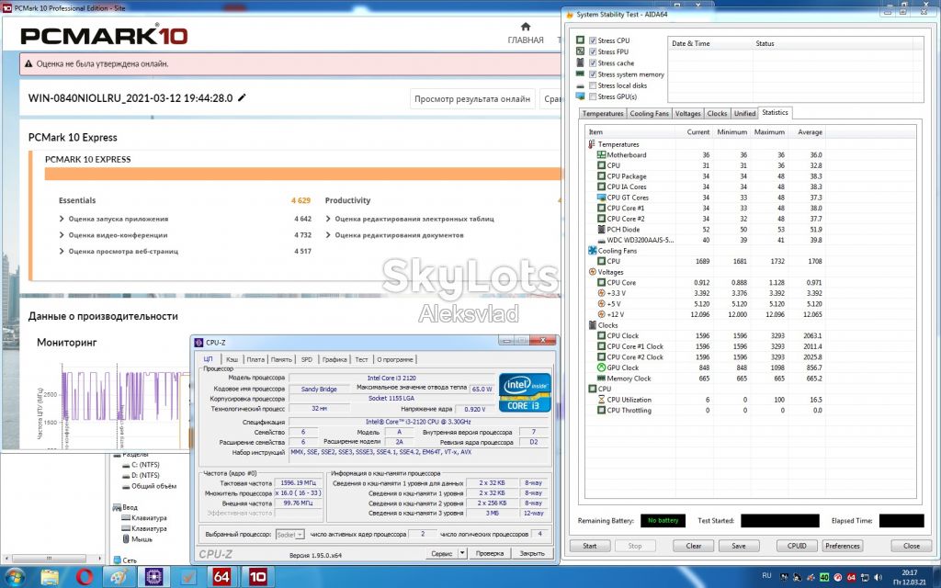Launch Windows Explorer from the taskbar
Image resolution: width=941 pixels, height=588 pixels.
click(50, 577)
